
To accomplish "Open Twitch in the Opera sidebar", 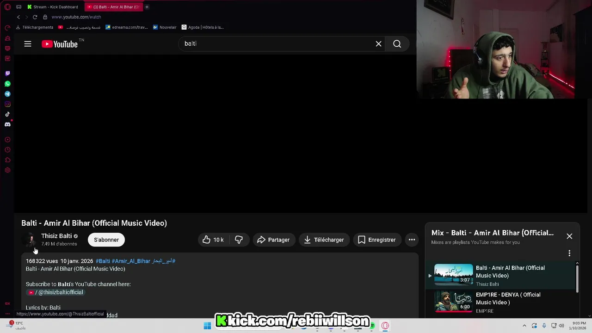I will coord(7,74).
